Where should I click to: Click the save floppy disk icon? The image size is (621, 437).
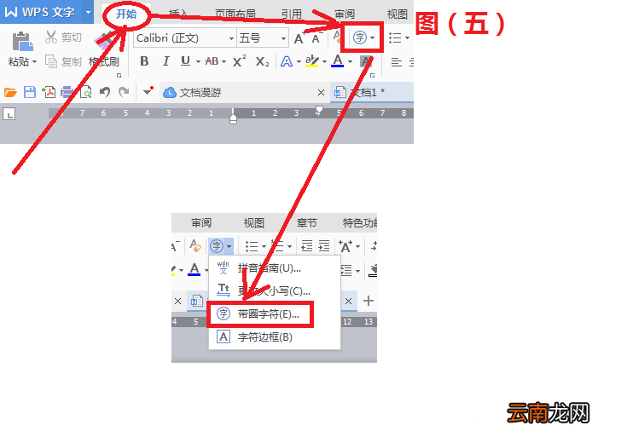(x=30, y=92)
